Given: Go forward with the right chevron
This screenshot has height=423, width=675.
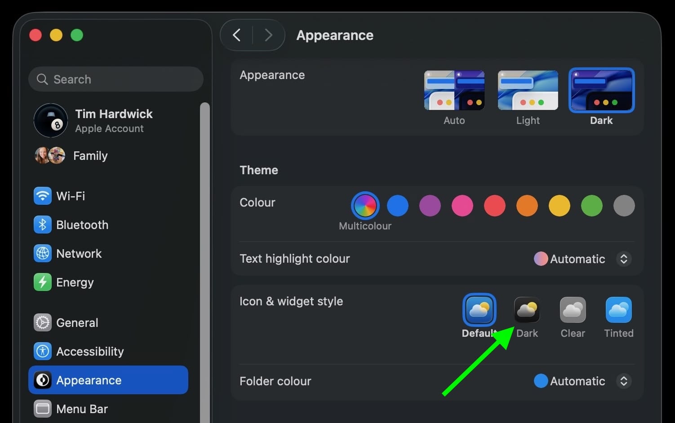Looking at the screenshot, I should click(x=268, y=35).
